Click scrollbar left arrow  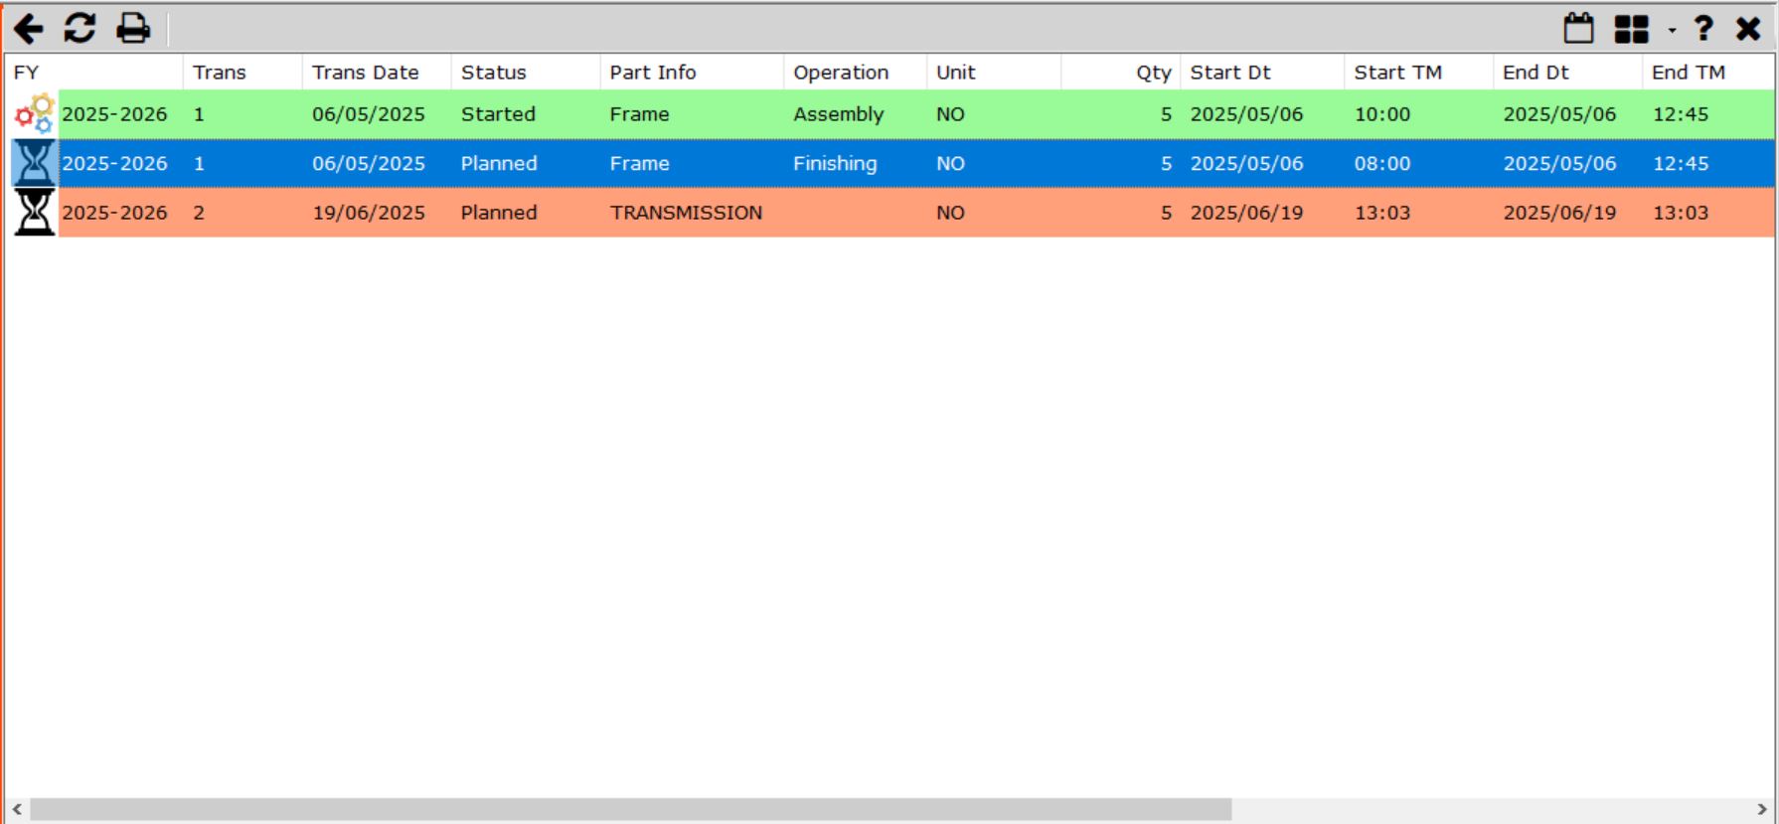click(x=16, y=809)
